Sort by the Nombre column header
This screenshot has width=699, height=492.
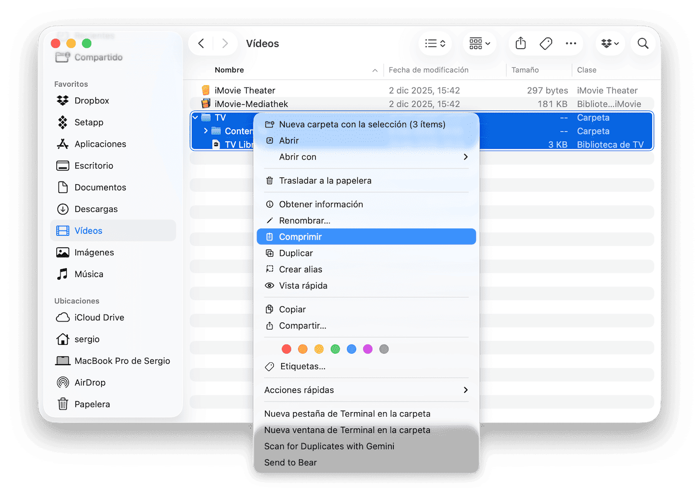[229, 70]
